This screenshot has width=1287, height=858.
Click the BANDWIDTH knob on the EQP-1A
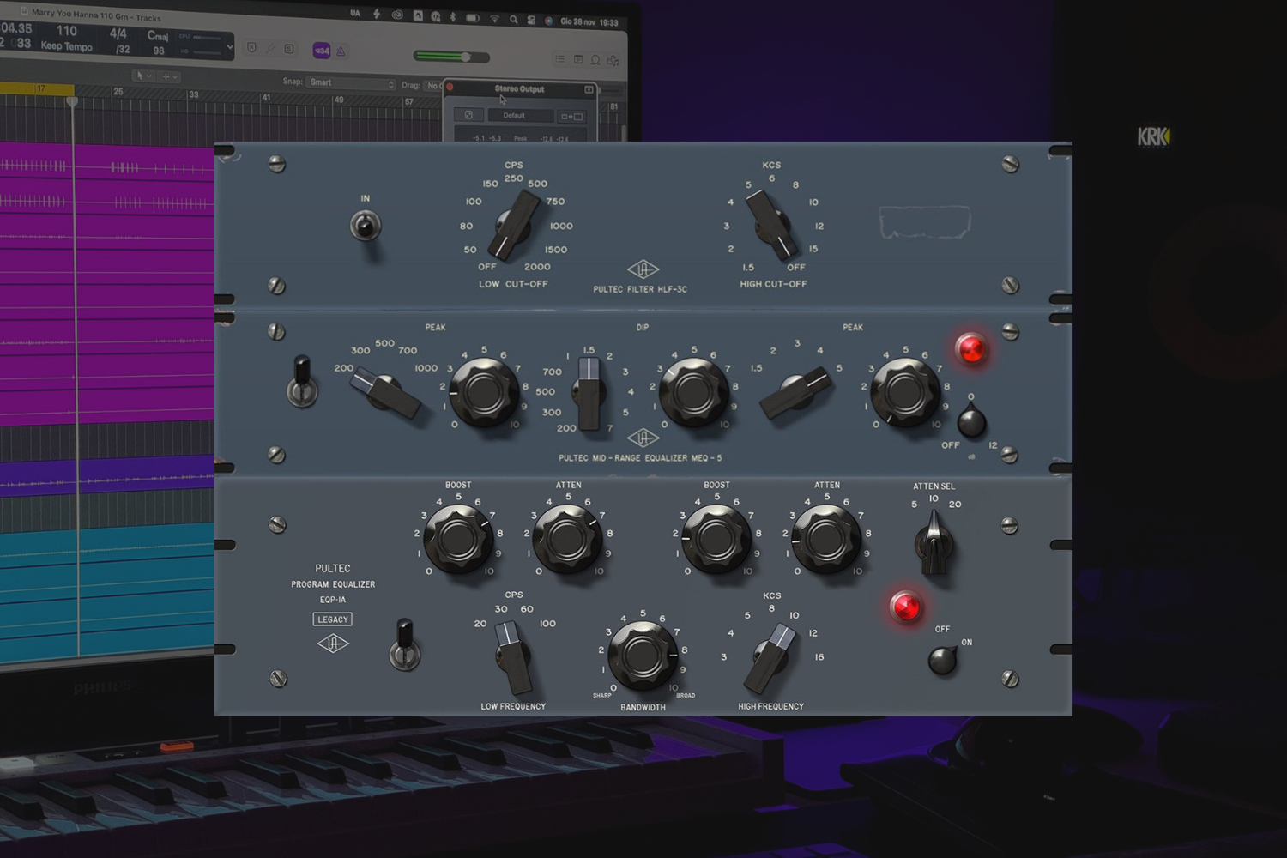643,654
